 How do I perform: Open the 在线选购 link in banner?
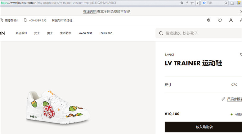90,11
